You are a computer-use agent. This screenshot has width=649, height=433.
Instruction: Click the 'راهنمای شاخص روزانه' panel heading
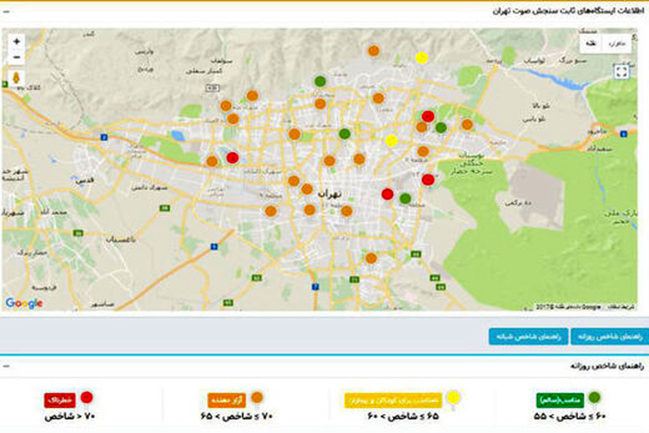point(607,366)
